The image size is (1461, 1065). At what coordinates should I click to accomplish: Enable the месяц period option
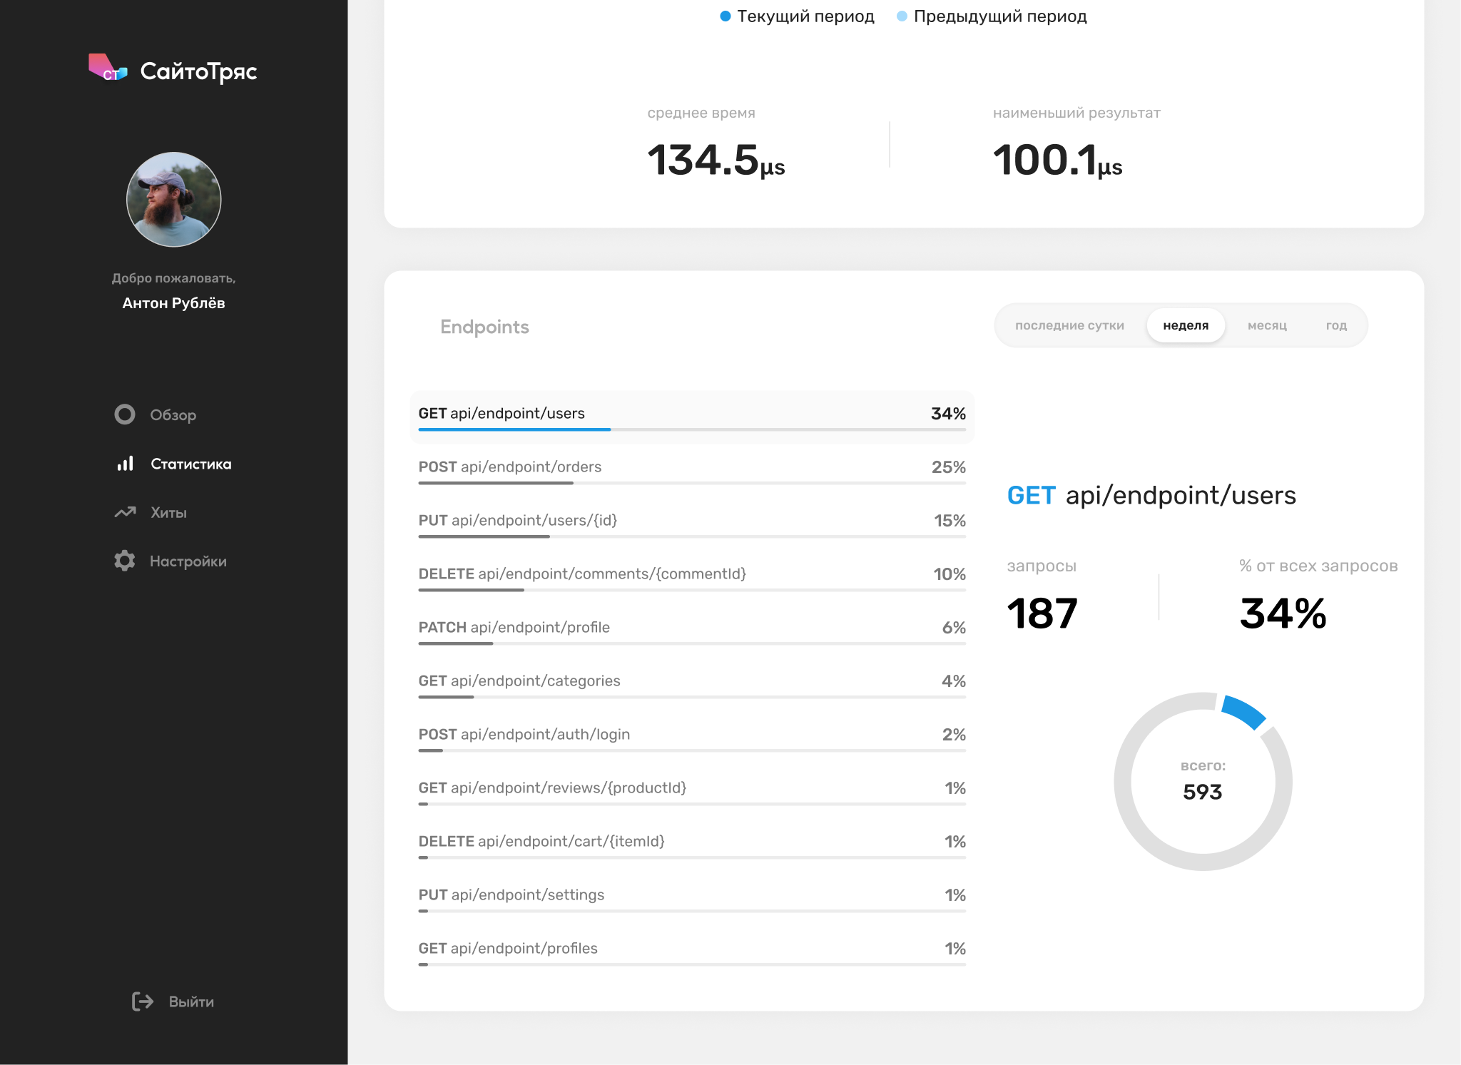click(x=1267, y=325)
